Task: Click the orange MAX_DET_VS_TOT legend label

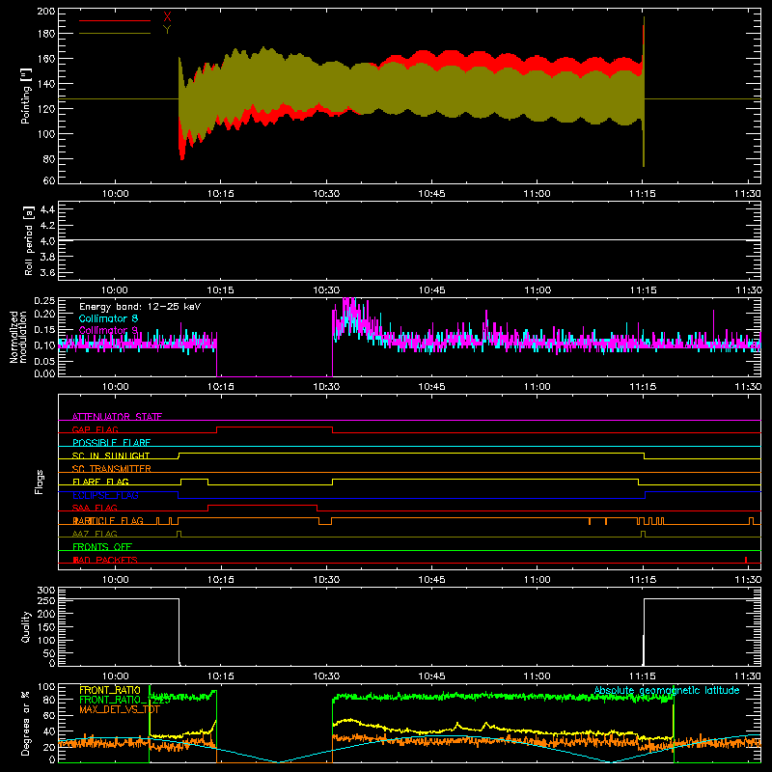Action: click(120, 709)
